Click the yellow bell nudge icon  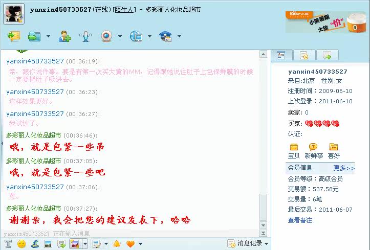117,244
